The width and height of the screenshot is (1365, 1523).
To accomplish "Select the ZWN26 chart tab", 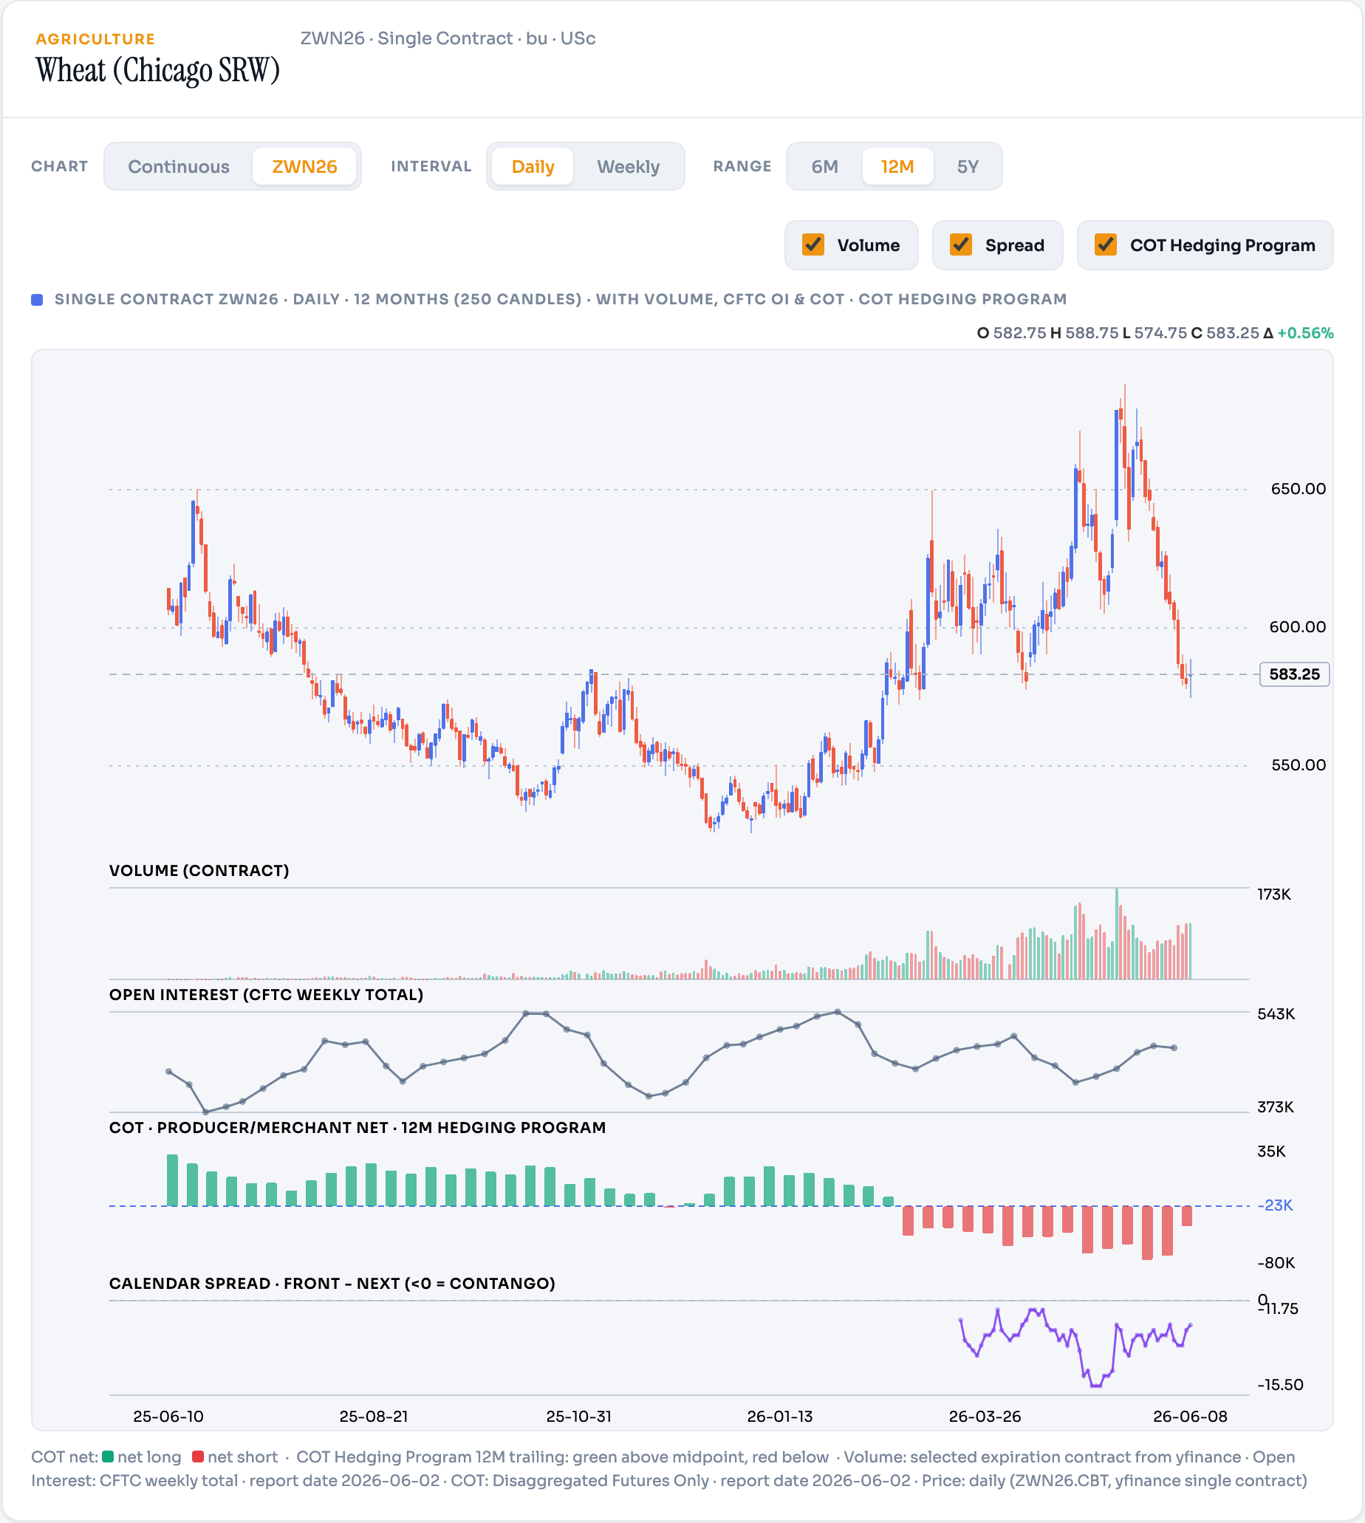I will point(304,166).
